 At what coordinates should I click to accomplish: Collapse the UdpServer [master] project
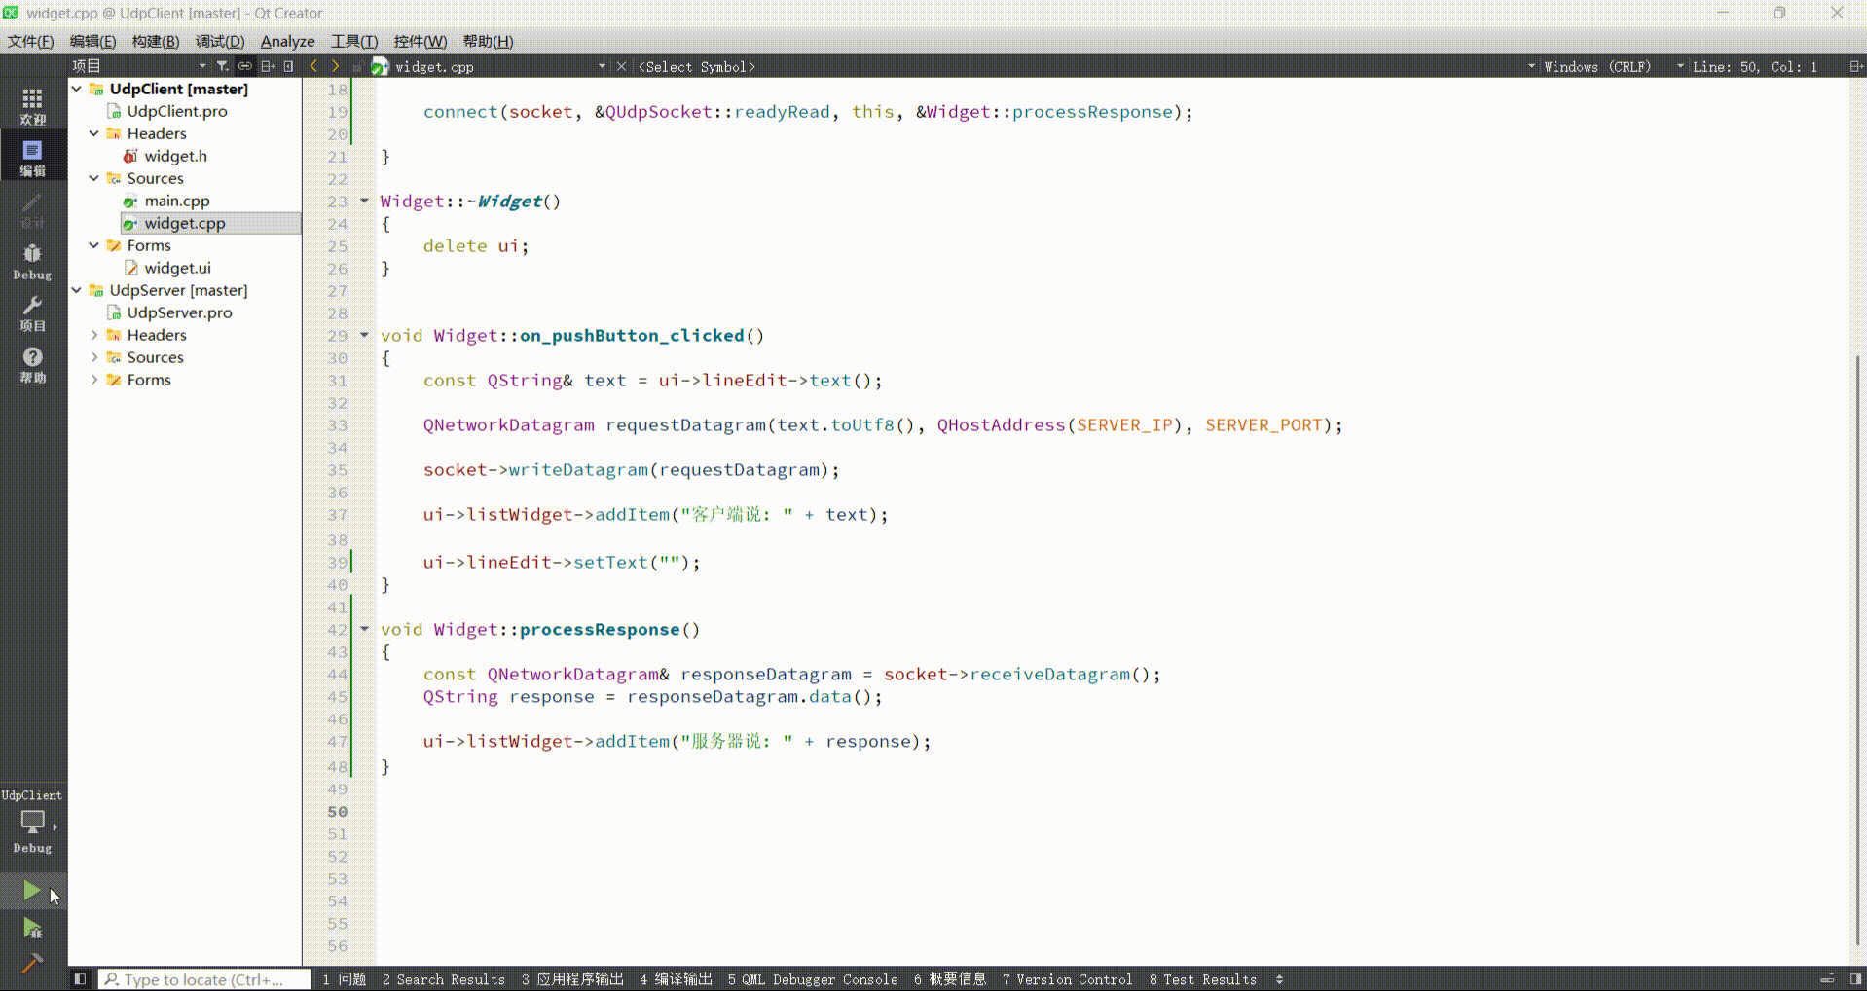77,290
